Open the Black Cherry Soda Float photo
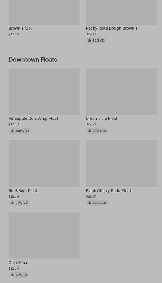 121,163
